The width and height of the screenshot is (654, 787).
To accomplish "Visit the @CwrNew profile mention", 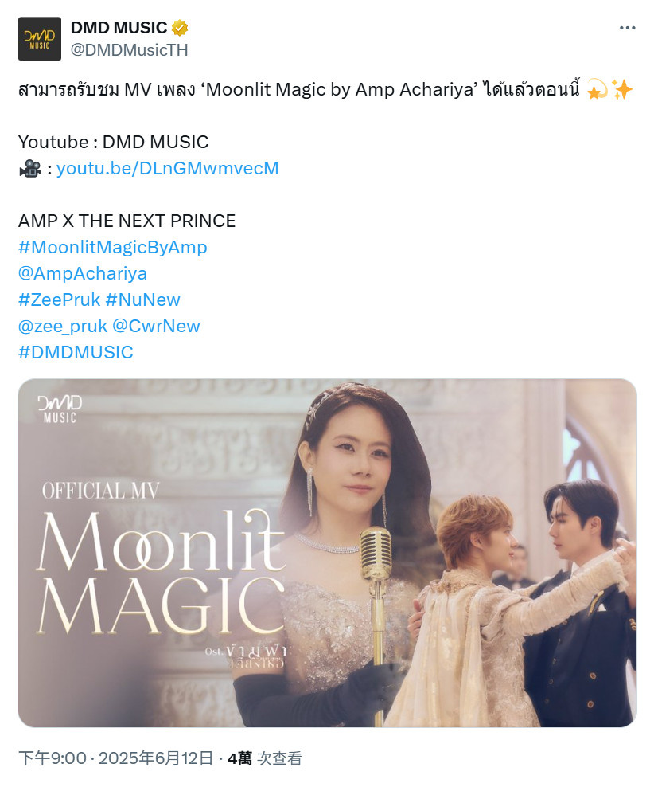I will (x=157, y=327).
